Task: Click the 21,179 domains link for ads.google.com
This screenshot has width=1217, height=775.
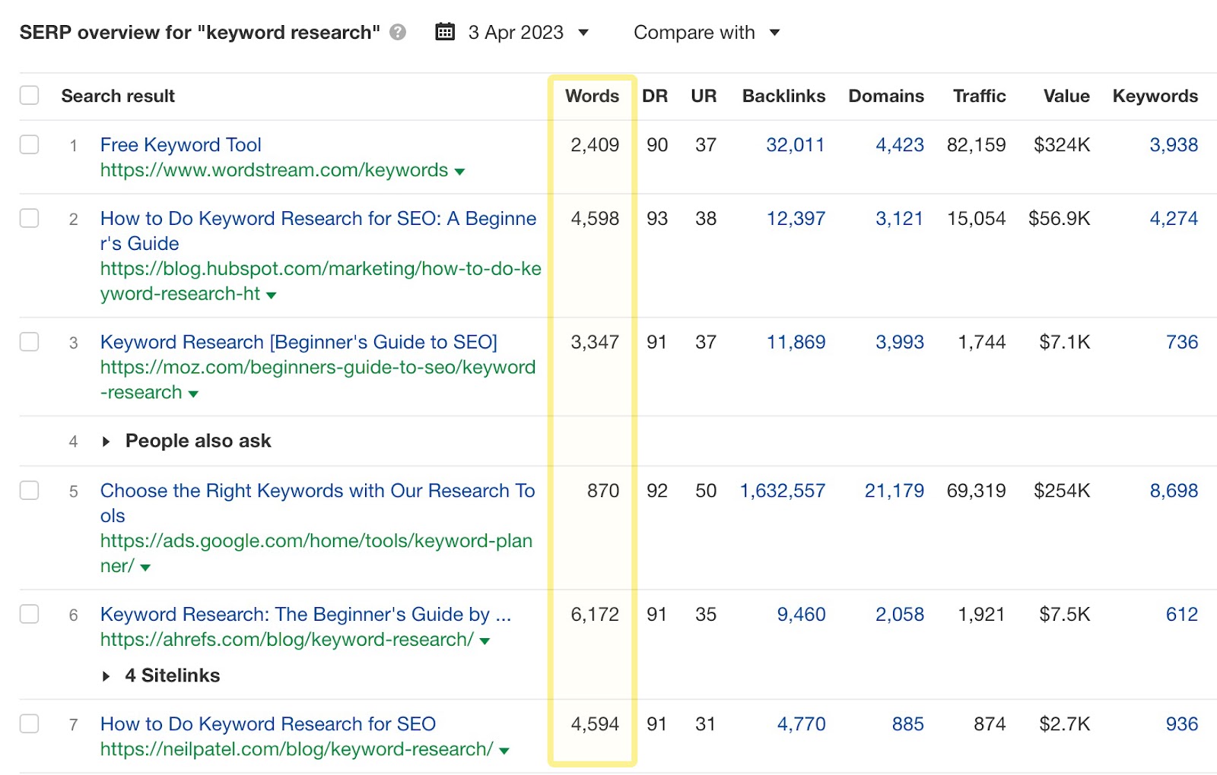Action: [894, 491]
